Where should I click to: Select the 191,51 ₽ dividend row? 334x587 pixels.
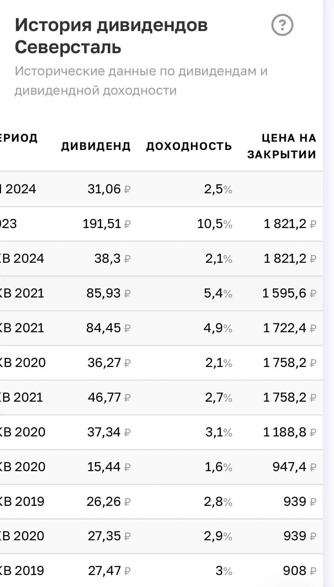[x=161, y=224]
